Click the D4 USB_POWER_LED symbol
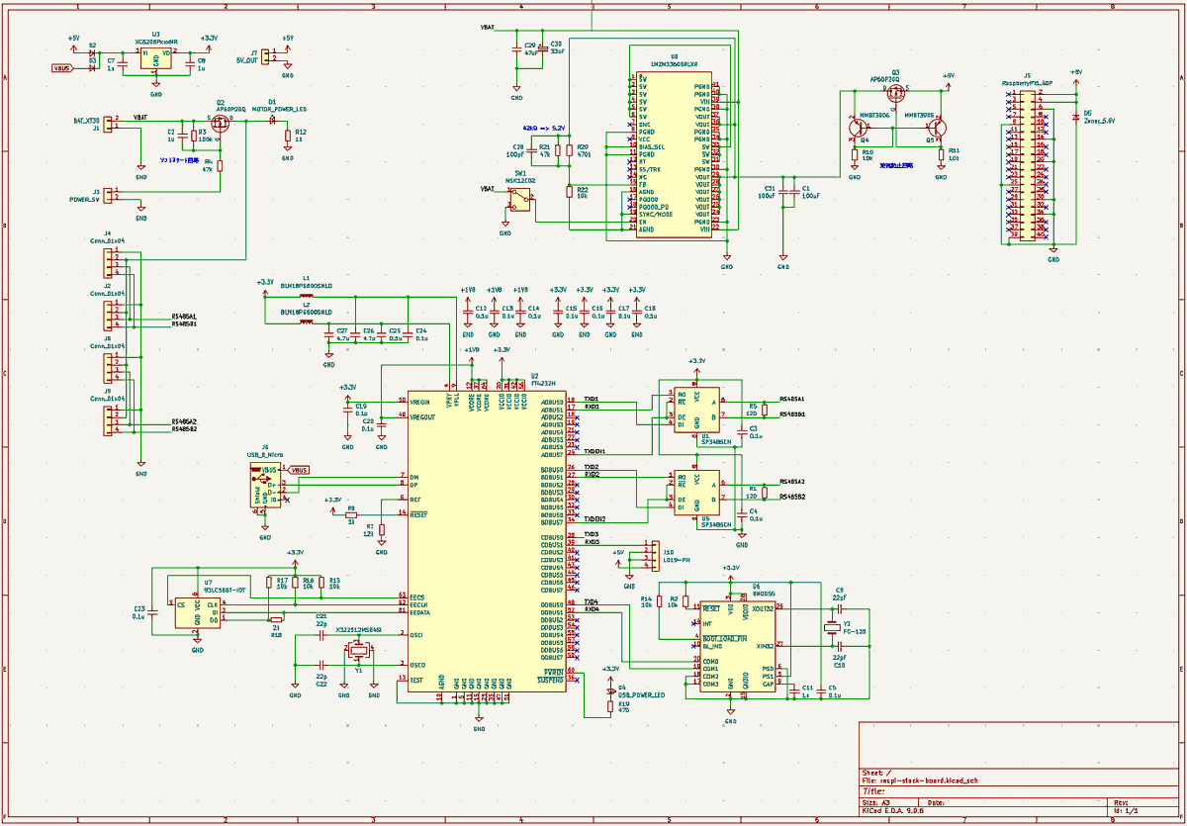Screen dimensions: 1187x826 (609, 689)
